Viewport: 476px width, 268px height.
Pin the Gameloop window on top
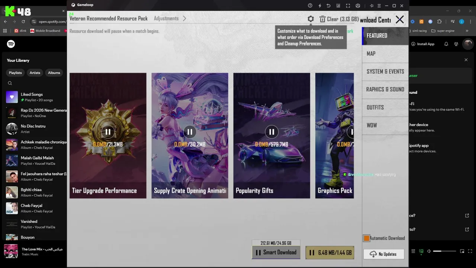point(372,6)
